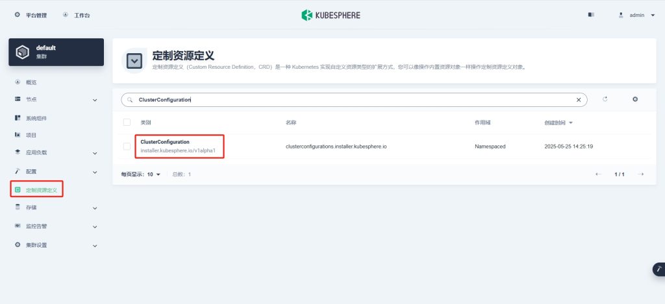
Task: Expand the 存储 submenu chevron
Action: (95, 208)
